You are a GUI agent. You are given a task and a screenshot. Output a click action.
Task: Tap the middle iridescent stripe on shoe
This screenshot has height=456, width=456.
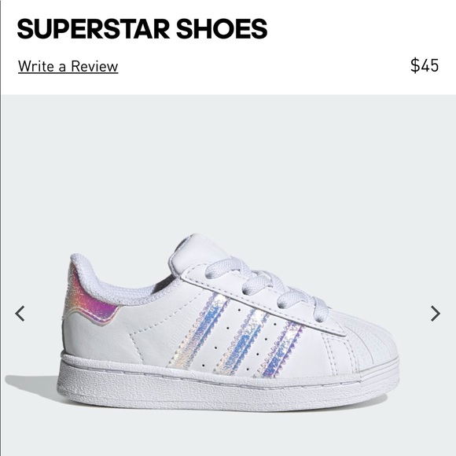(241, 342)
